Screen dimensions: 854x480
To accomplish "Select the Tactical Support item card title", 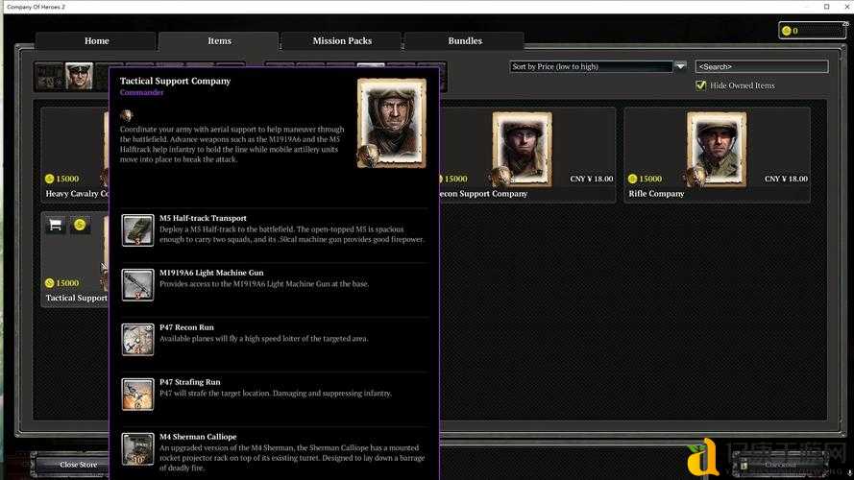I will 76,298.
